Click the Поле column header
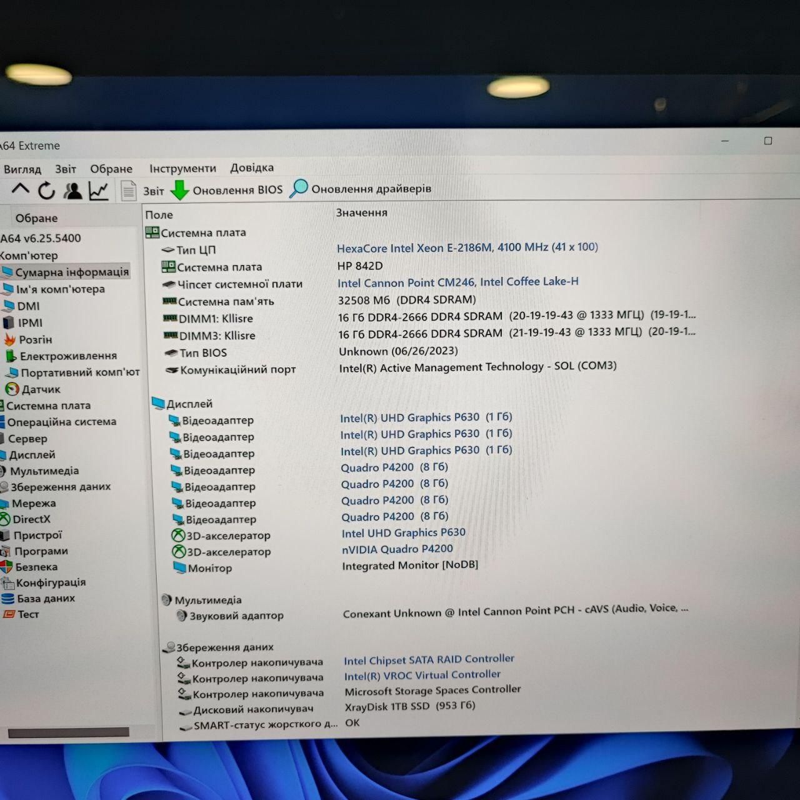The image size is (800, 800). pos(159,215)
